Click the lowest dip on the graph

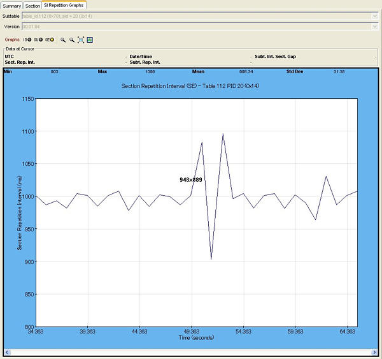pos(211,259)
